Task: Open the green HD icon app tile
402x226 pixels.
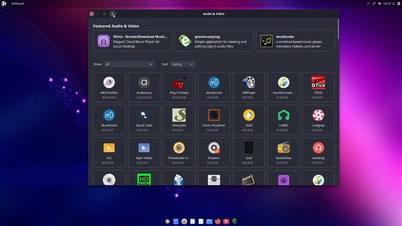Action: 144,178
